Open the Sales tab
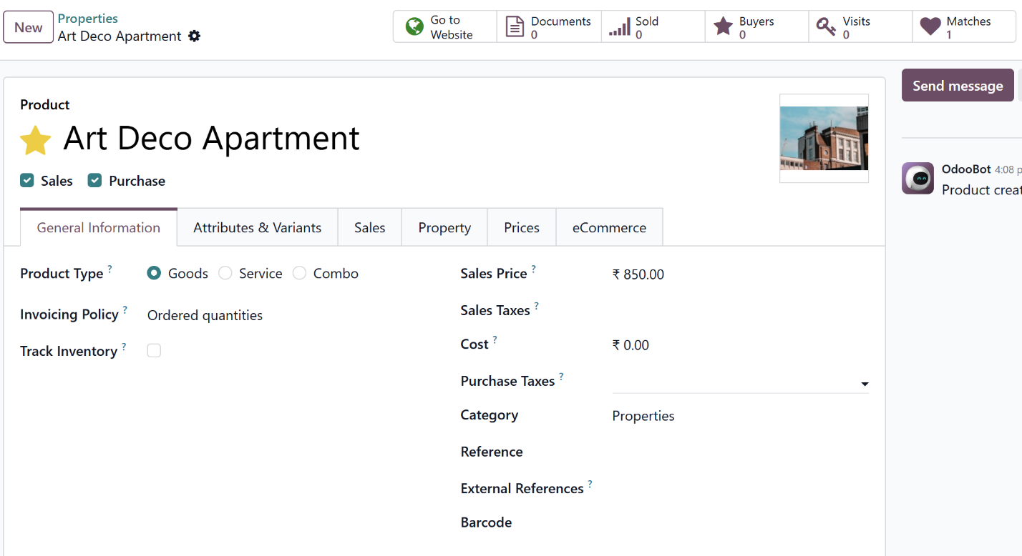 click(370, 227)
